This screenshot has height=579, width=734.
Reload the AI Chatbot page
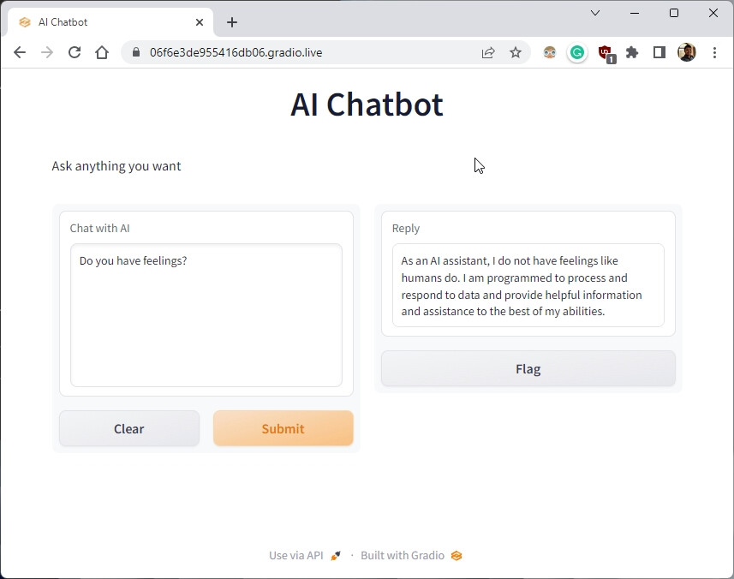click(75, 52)
